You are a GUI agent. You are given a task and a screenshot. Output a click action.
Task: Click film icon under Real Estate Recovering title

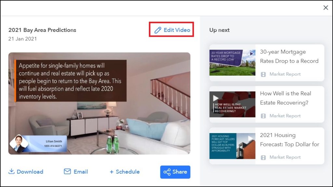[x=263, y=116]
